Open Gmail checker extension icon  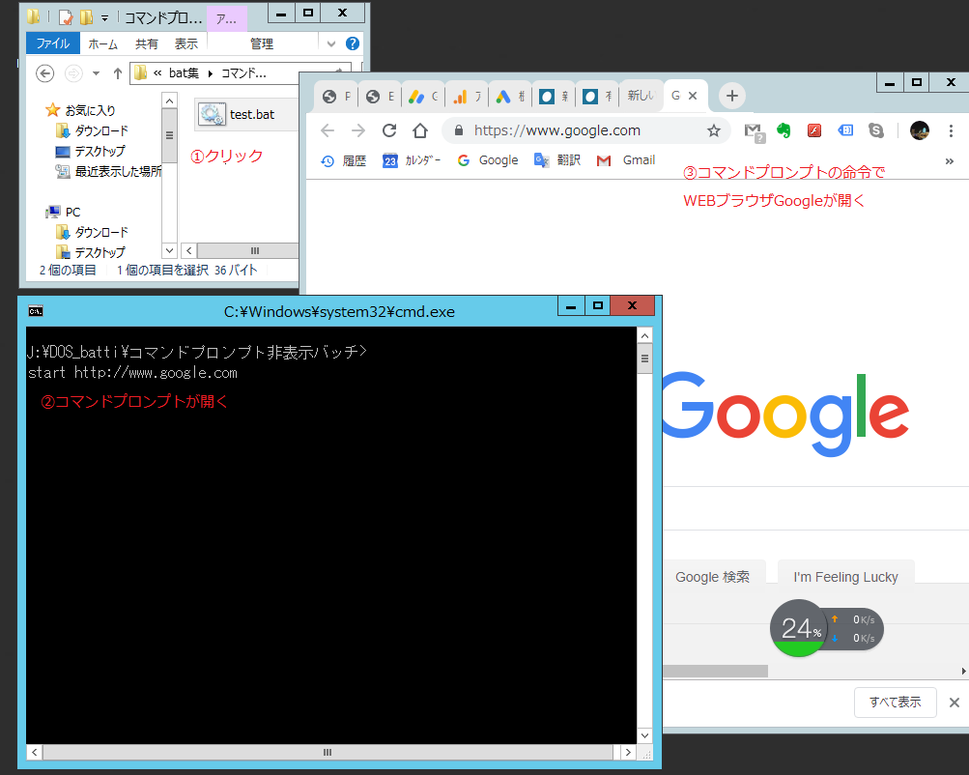click(754, 132)
